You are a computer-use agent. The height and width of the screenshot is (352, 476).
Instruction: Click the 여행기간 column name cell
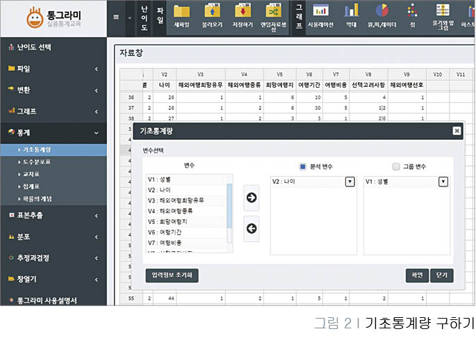[309, 85]
